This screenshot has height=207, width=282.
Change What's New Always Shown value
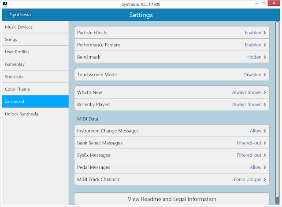247,92
